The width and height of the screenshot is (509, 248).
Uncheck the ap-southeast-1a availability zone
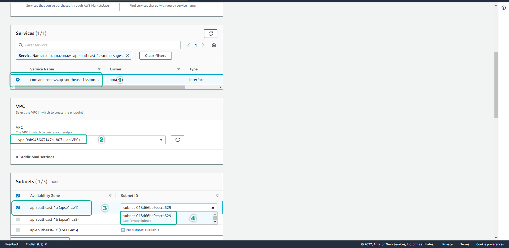click(x=18, y=208)
